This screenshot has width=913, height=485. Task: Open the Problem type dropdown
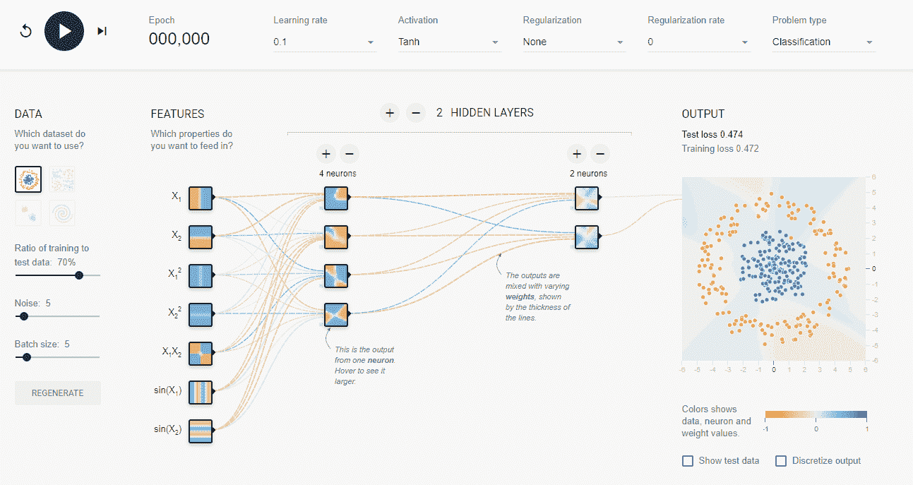tap(824, 42)
